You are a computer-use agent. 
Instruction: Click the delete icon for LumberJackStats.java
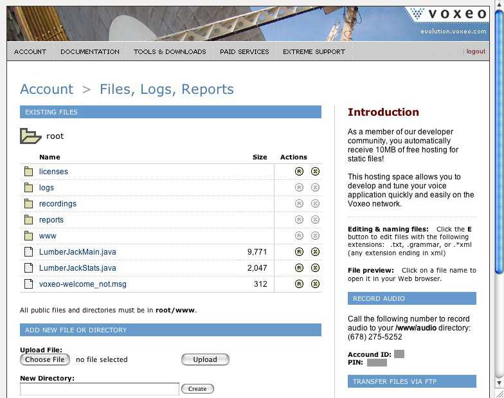315,267
